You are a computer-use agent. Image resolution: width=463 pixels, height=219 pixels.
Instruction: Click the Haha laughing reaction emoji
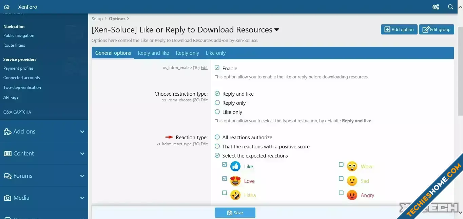tap(235, 195)
